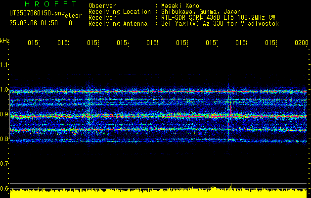Click the 0151 time axis marker

pos(34,43)
